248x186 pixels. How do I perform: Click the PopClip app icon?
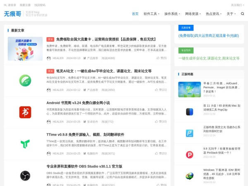tap(189, 112)
